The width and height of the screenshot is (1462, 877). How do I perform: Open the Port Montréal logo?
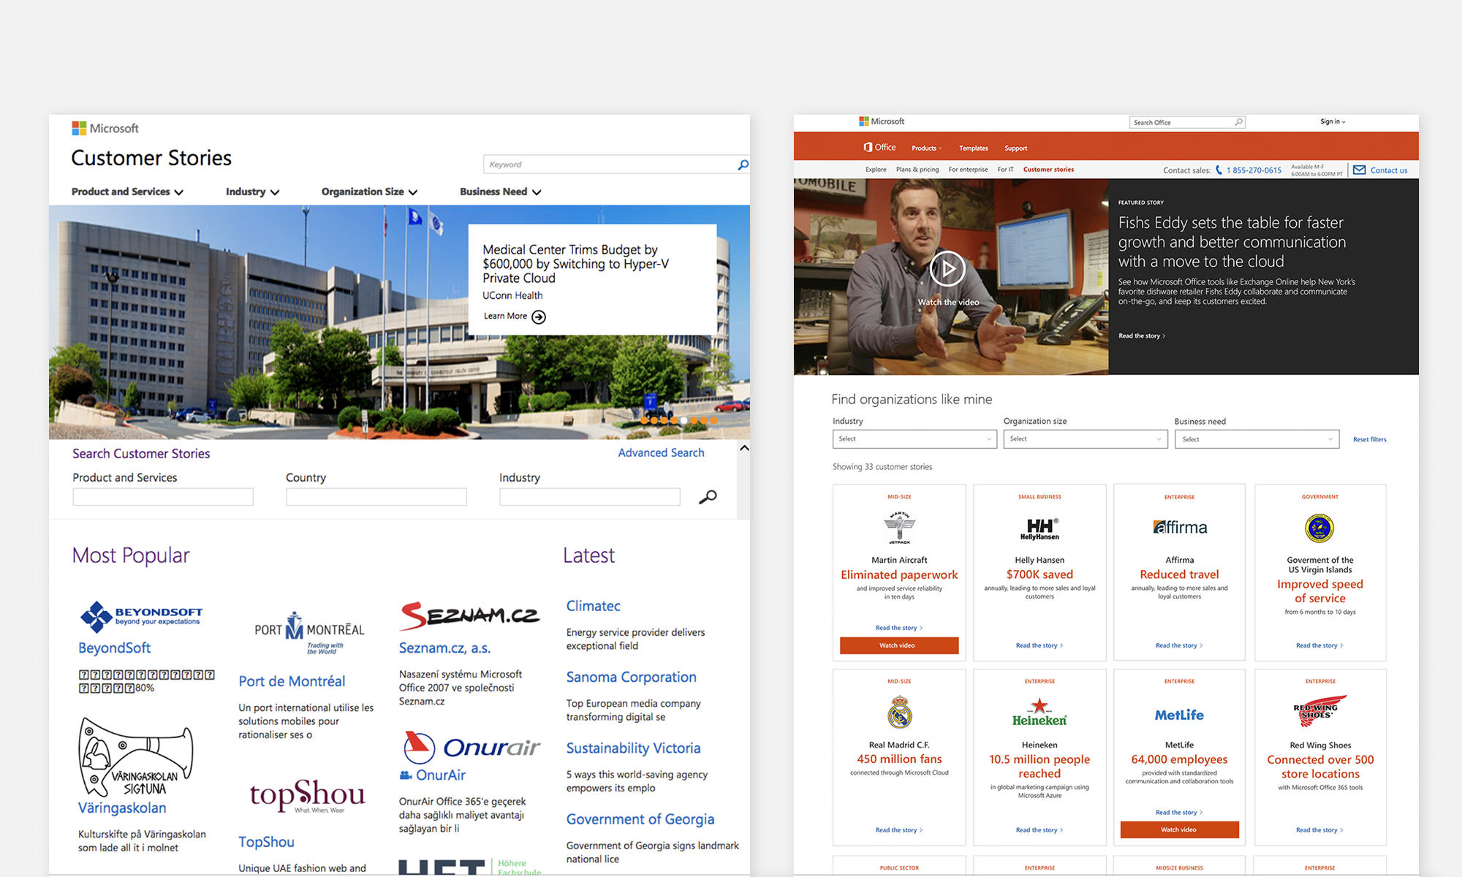click(308, 632)
